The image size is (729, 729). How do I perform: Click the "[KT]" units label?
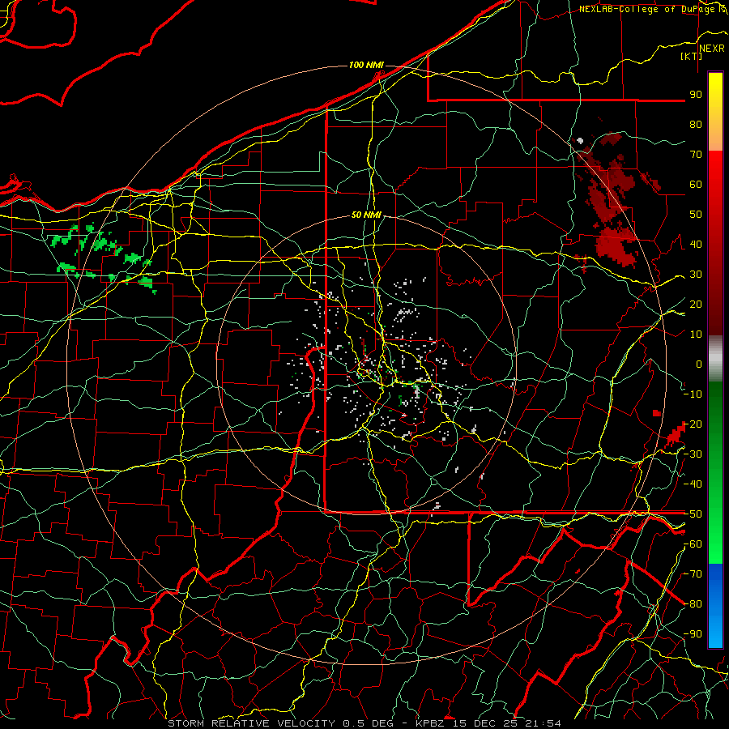point(692,56)
